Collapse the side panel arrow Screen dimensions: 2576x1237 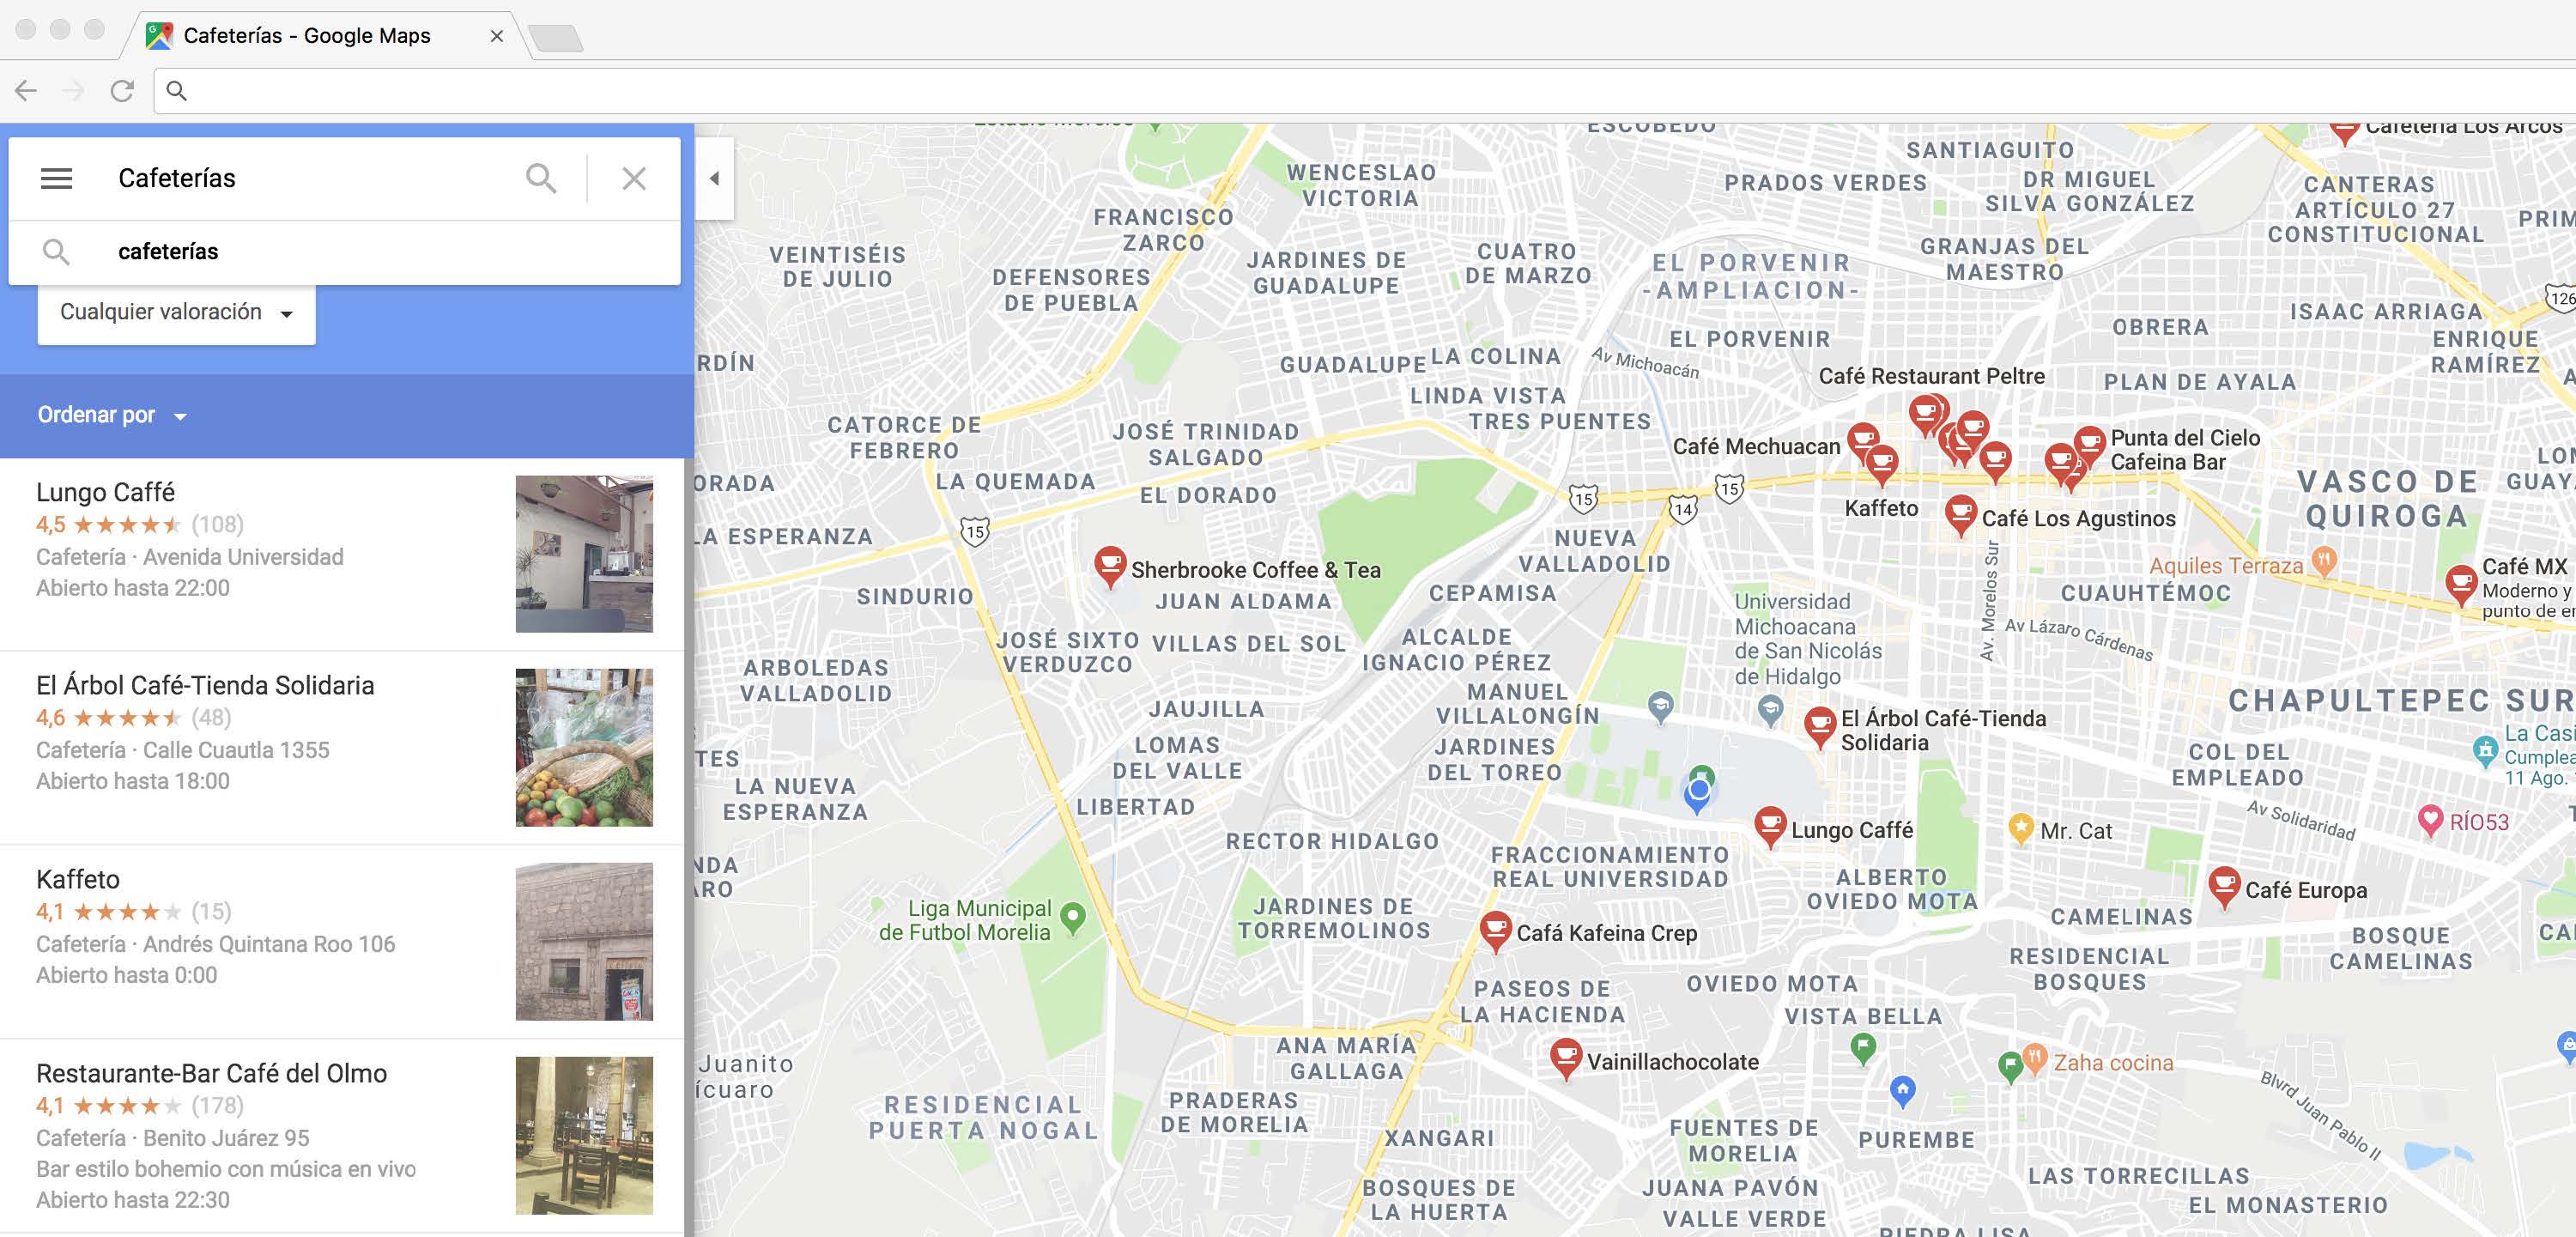point(715,179)
